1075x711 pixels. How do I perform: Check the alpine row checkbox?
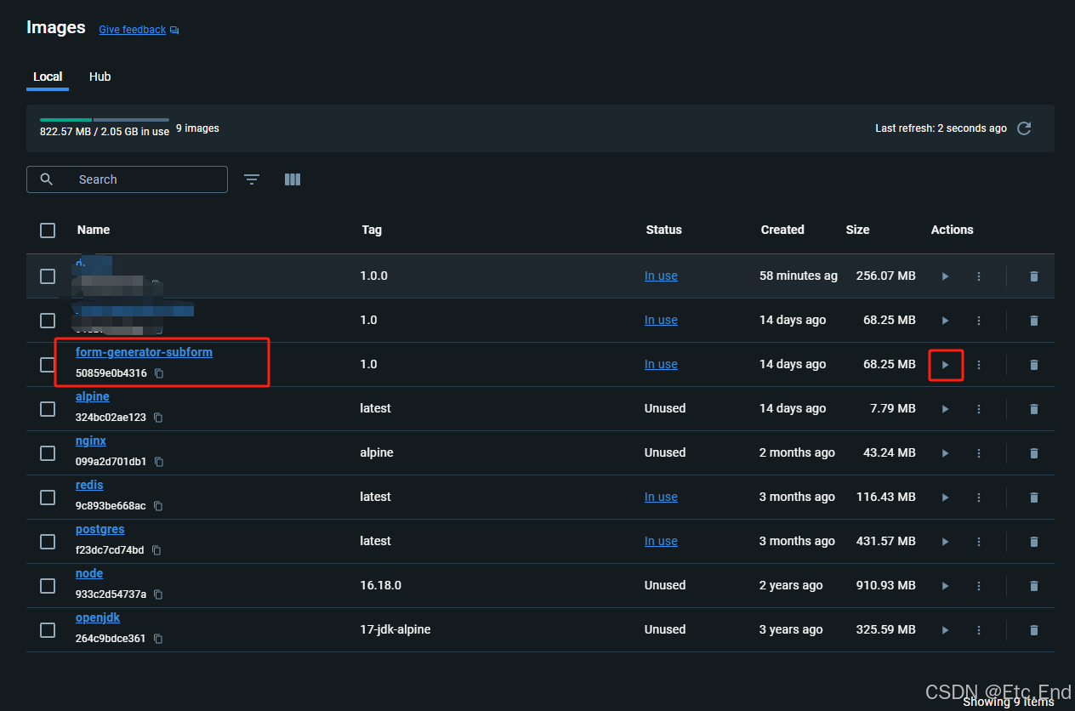click(48, 409)
